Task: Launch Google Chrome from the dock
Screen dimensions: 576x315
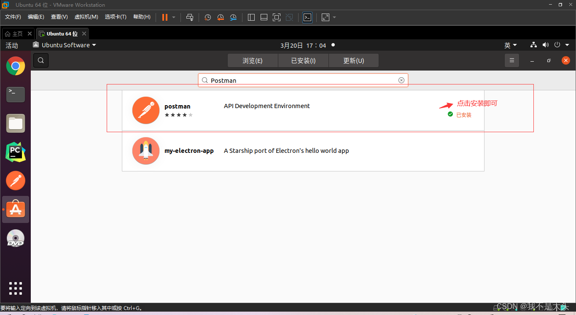Action: (16, 66)
